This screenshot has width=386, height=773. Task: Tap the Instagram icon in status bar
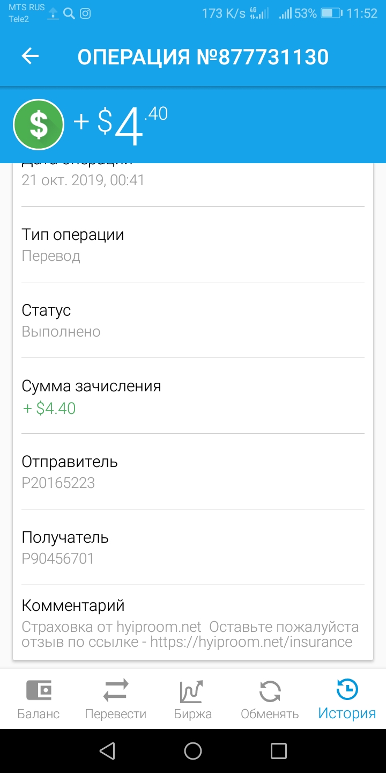(85, 14)
